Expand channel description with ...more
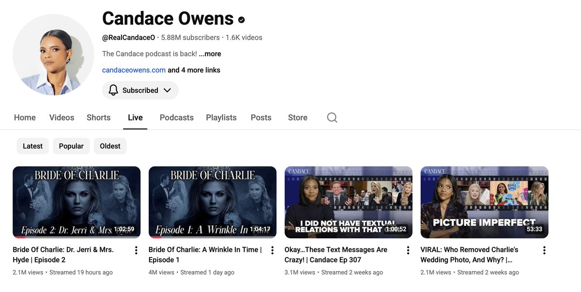This screenshot has height=292, width=581. (x=210, y=54)
